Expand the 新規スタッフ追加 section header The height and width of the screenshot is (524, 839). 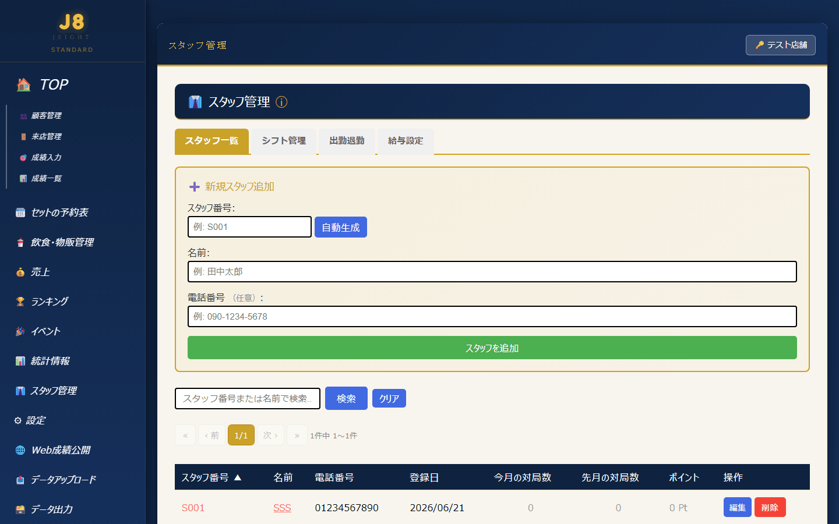click(231, 186)
